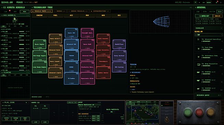Collapse the Ana Savunma section header
The width and height of the screenshot is (224, 125).
click(x=15, y=15)
